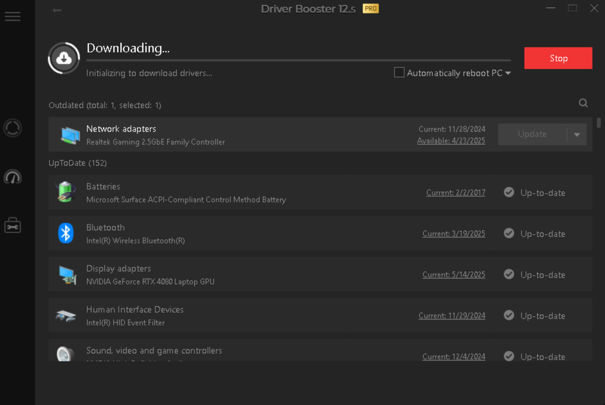Stop the driver download

(558, 58)
